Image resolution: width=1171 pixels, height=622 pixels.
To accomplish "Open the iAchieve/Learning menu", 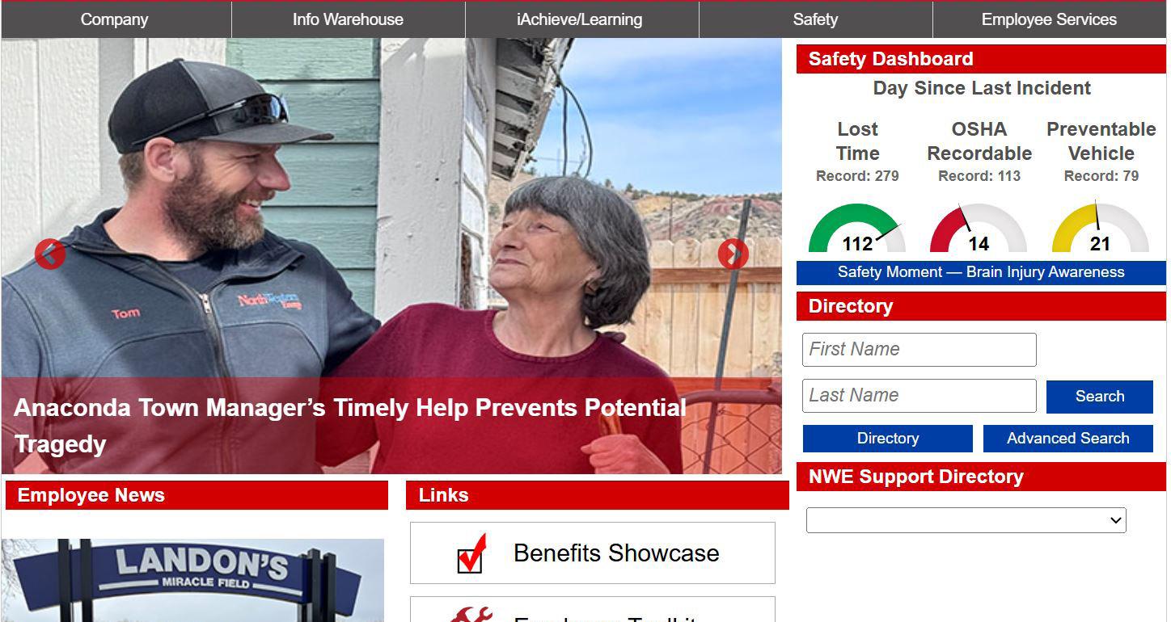I will 580,19.
